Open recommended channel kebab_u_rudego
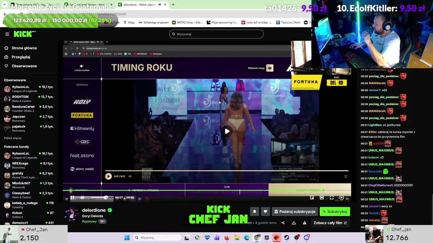Viewport: 433px width, 243px height. pos(29,205)
